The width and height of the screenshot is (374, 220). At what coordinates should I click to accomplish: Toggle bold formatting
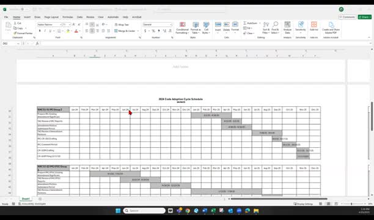click(40, 31)
